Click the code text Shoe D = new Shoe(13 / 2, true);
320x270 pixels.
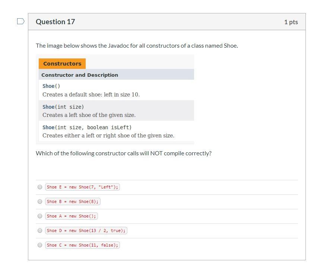[x=86, y=231]
